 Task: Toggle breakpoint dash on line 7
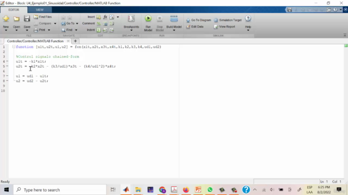coord(7,76)
